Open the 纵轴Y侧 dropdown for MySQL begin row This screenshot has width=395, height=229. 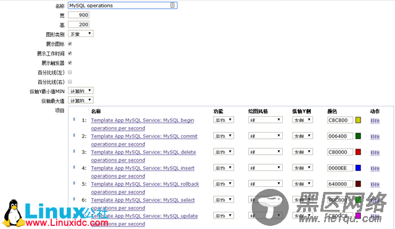tap(302, 120)
